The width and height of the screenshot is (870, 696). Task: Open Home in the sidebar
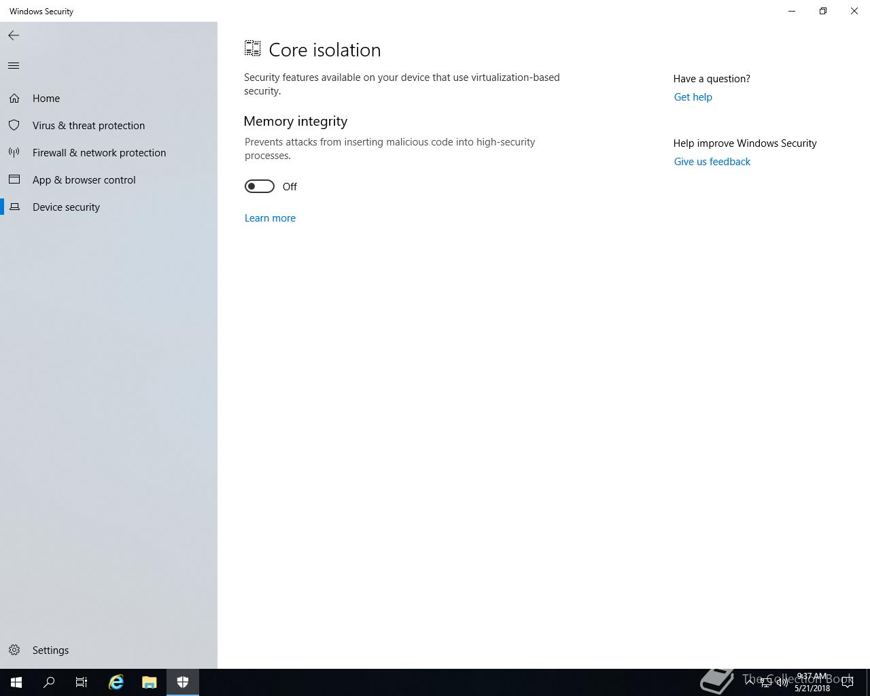[x=109, y=98]
